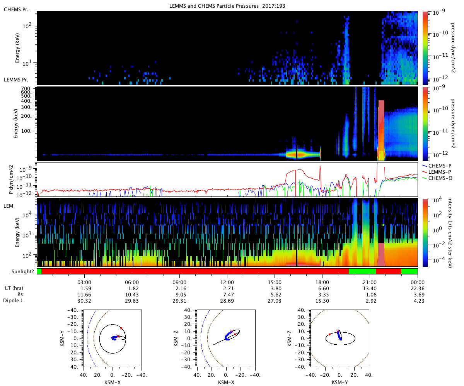Select the 'Dipole L' row label

point(12,301)
